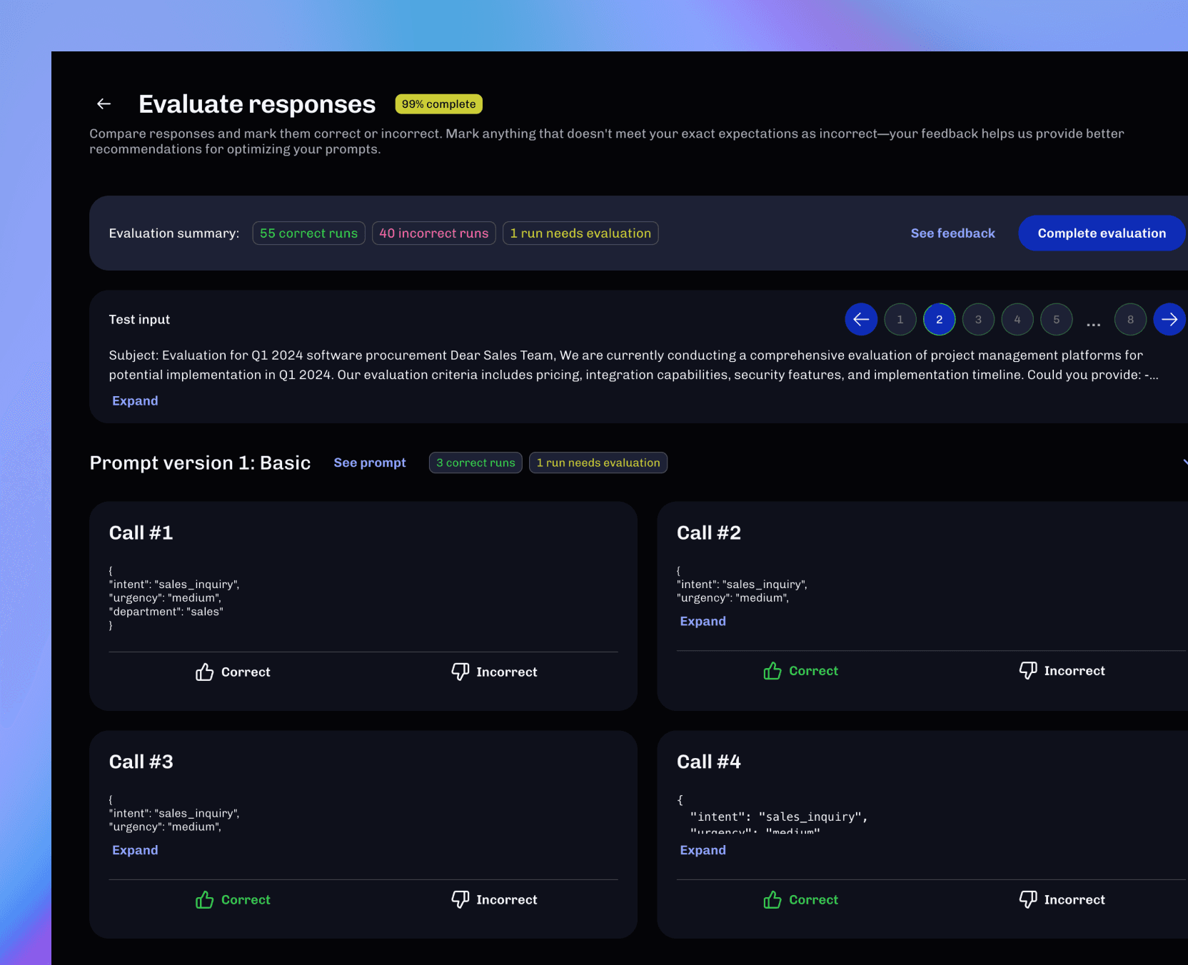The height and width of the screenshot is (965, 1188).
Task: Click the thumbs down icon on Call #2
Action: point(1028,670)
